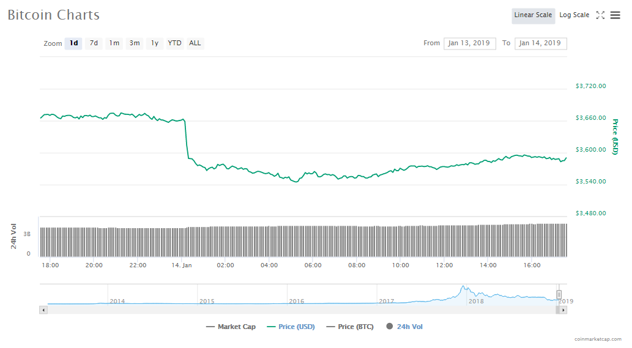Select the 1d zoom range
The height and width of the screenshot is (348, 632).
tap(73, 43)
